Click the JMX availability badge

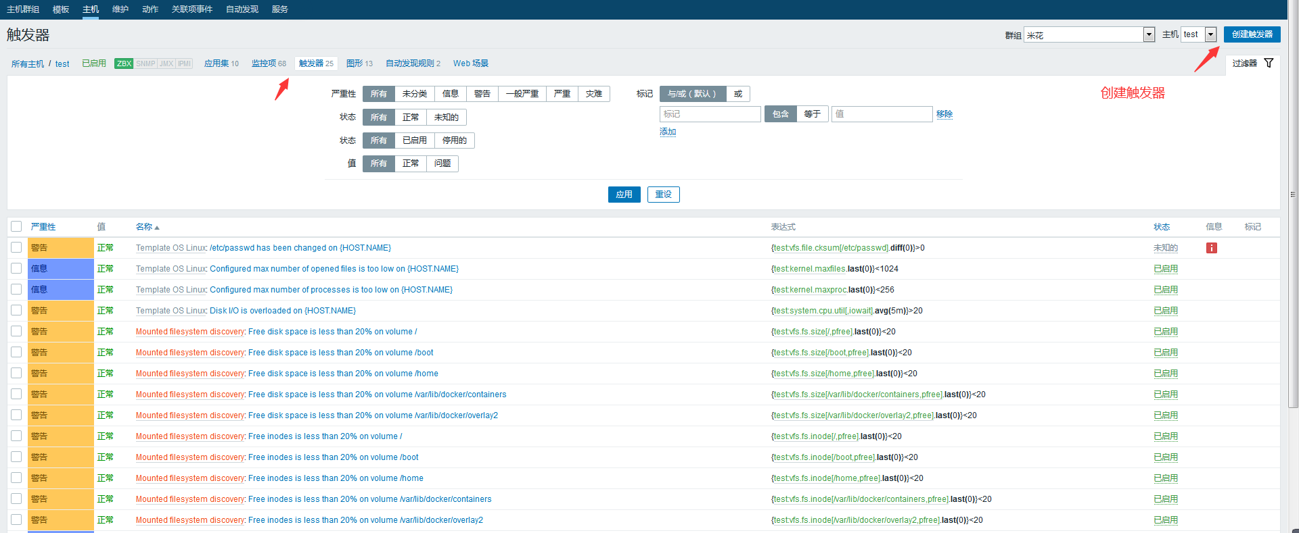coord(166,64)
